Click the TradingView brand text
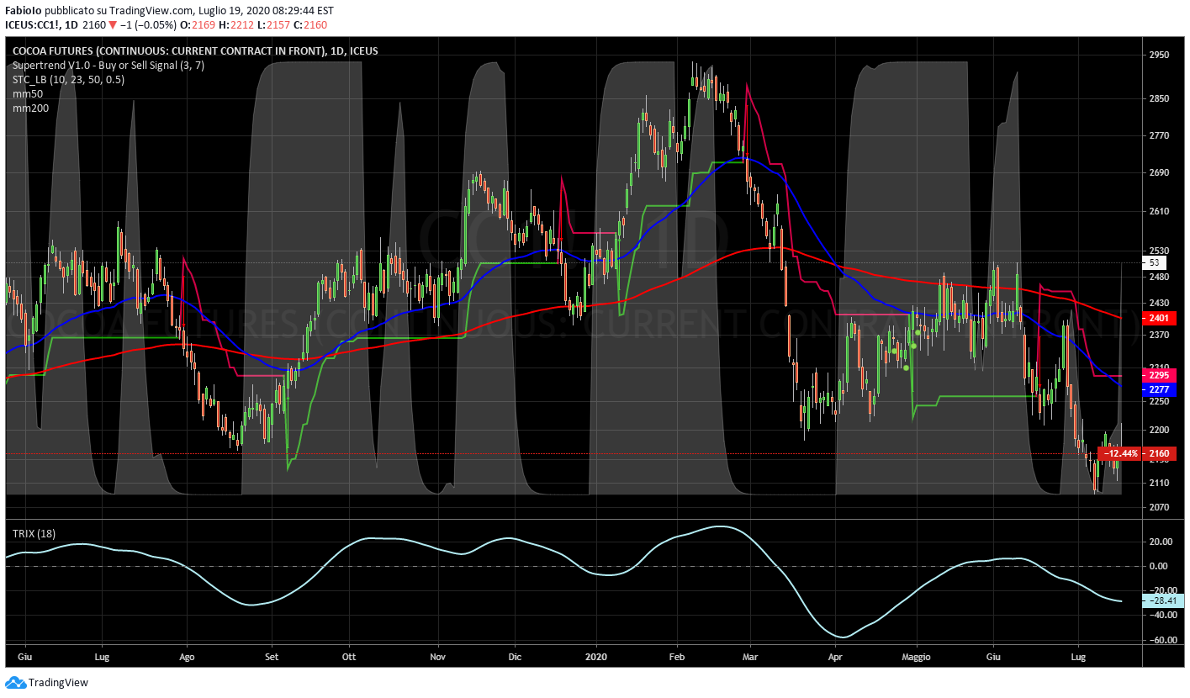Screen dimensions: 1190x698 coord(58,683)
